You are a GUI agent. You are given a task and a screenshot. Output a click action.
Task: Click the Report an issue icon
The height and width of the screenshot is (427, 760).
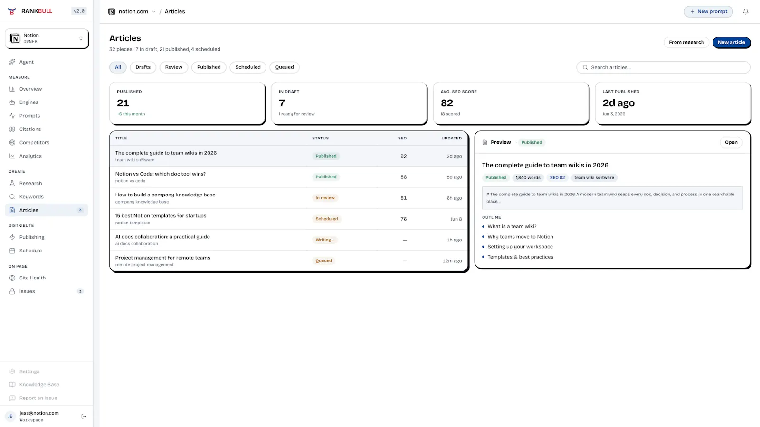(12, 398)
